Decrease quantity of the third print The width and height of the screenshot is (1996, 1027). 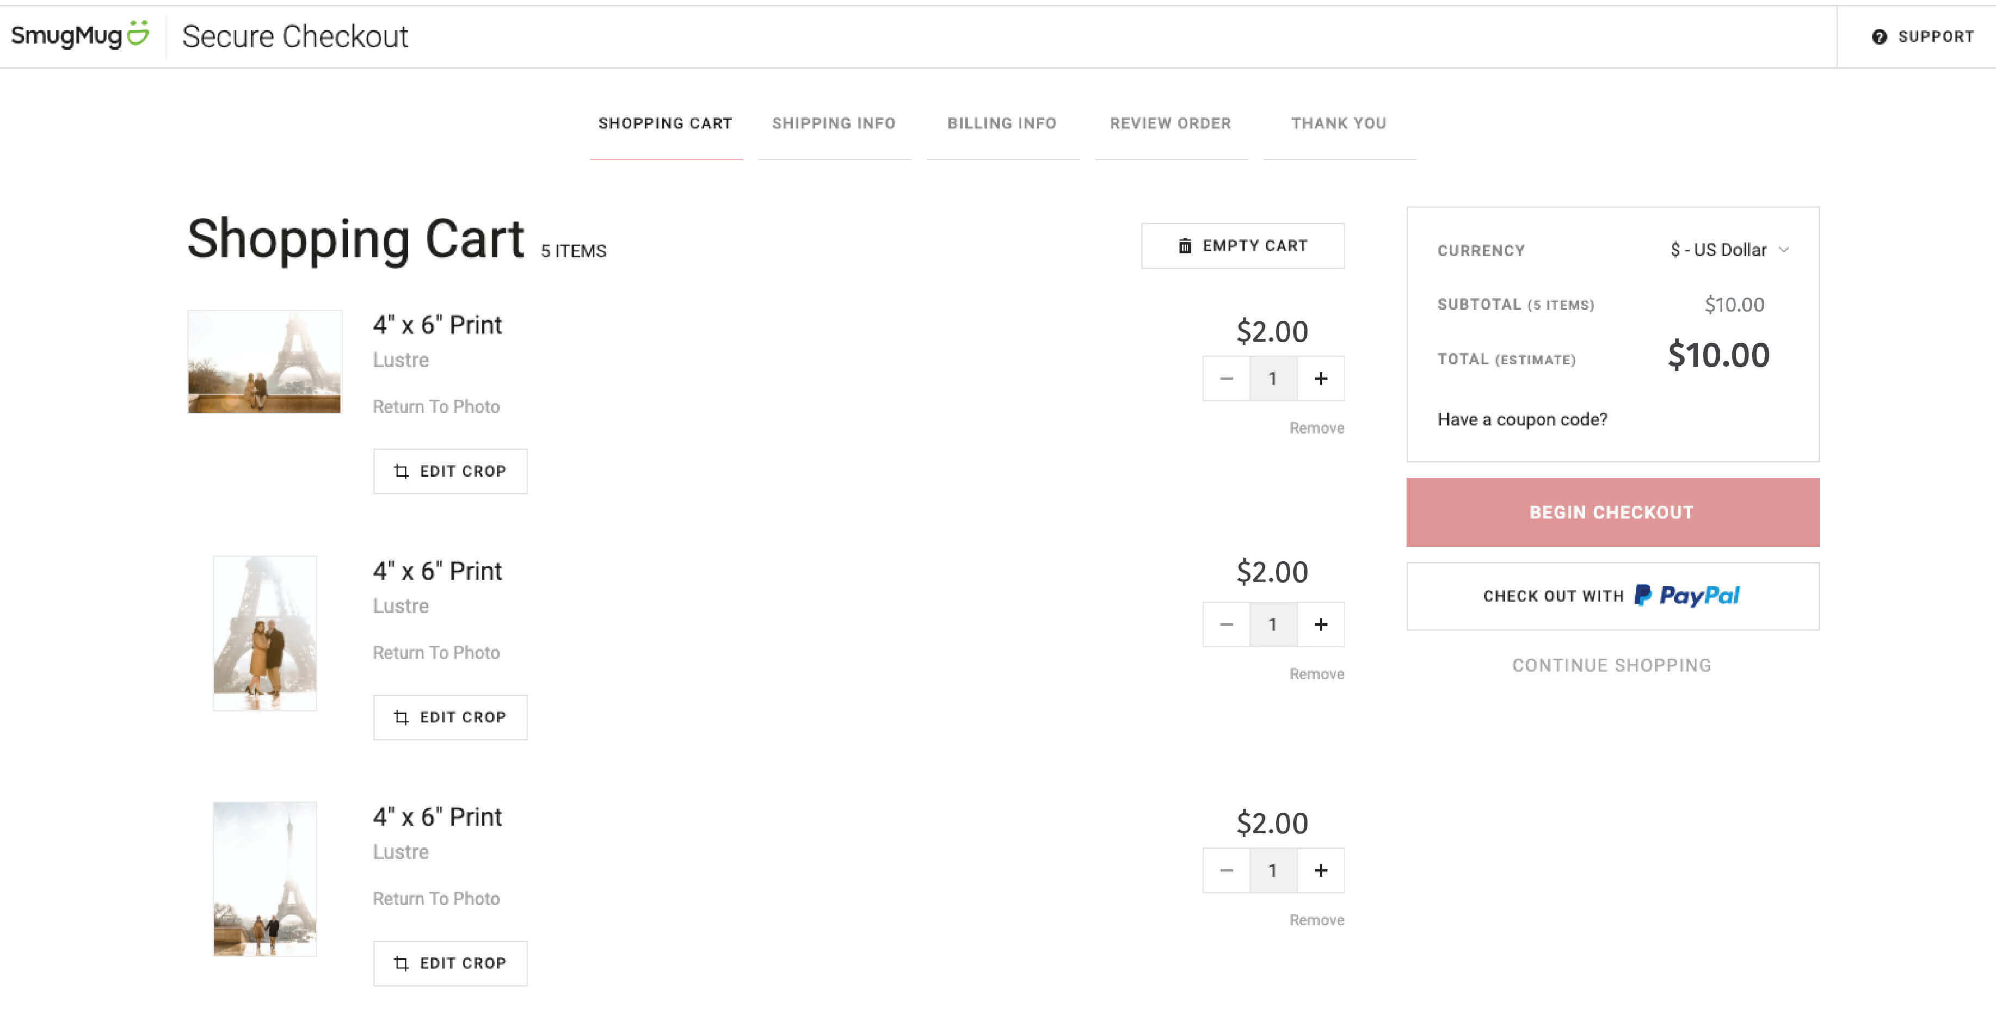[x=1226, y=870]
